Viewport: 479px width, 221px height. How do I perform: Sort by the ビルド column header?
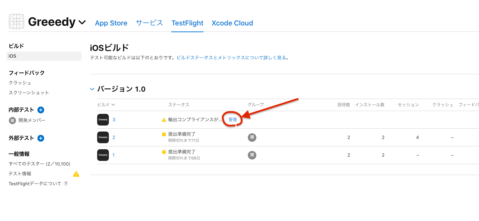coord(106,105)
